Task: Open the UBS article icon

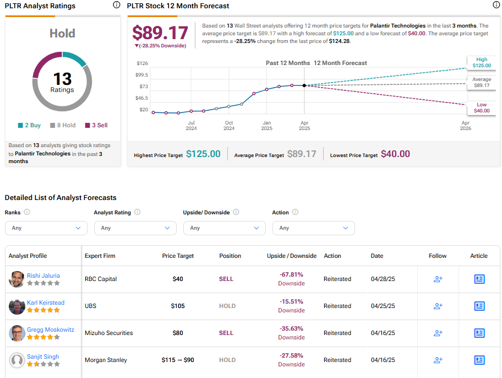Action: [x=479, y=306]
